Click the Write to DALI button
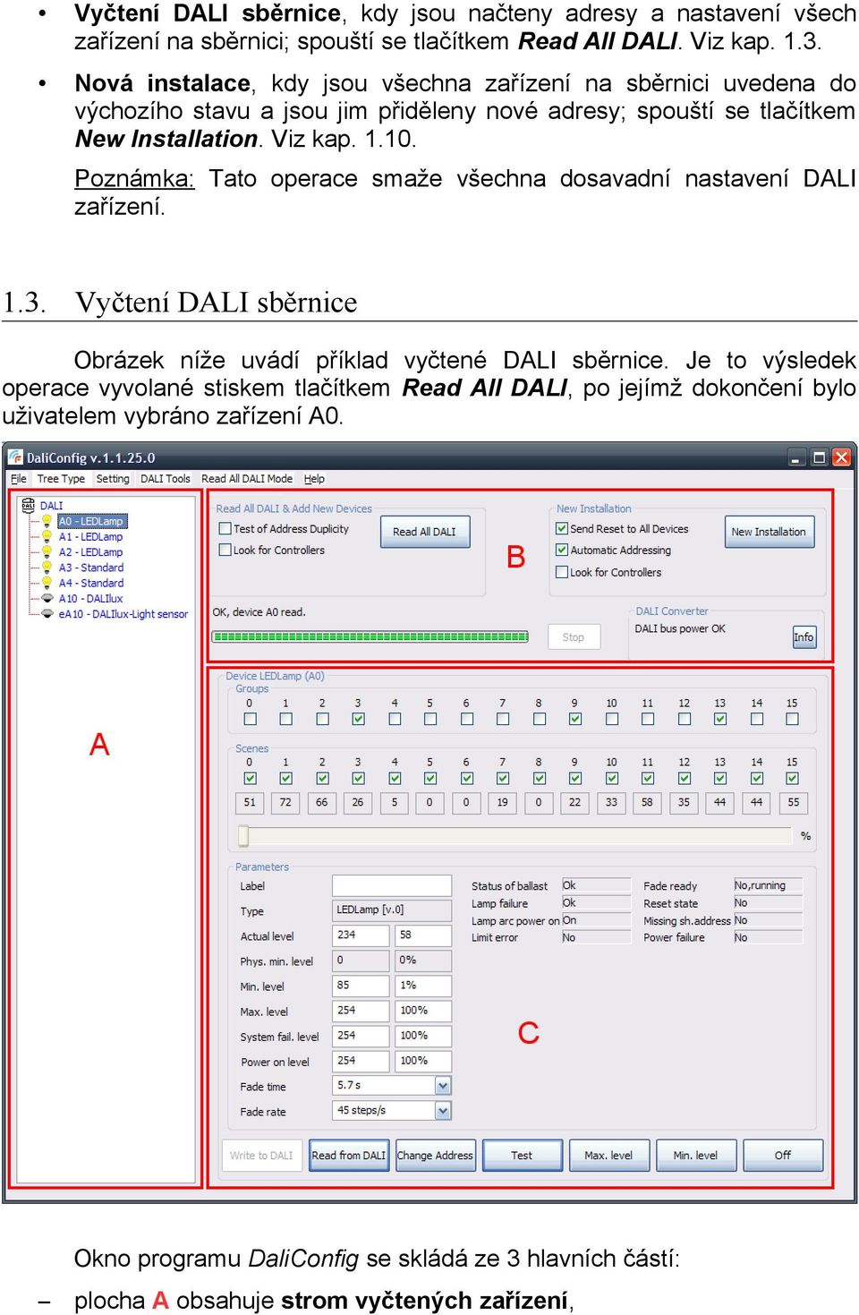The width and height of the screenshot is (859, 1315). 261,1156
